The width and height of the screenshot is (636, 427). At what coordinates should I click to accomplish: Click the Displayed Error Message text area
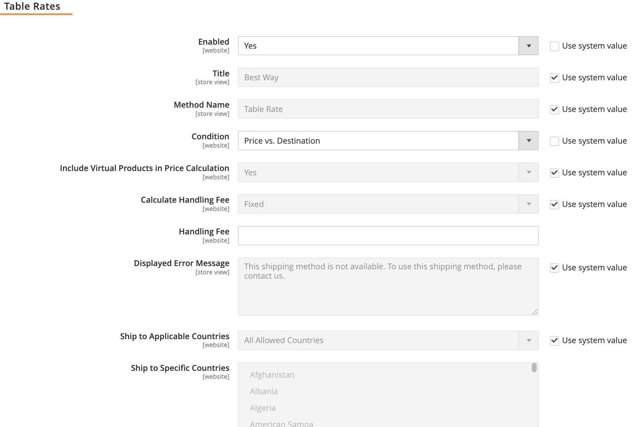tap(388, 286)
